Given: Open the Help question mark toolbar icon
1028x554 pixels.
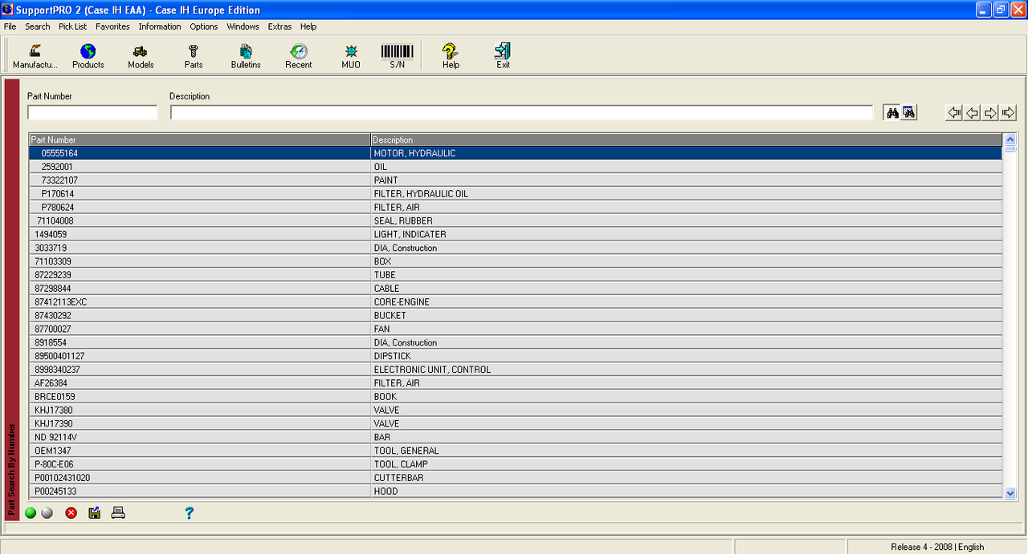Looking at the screenshot, I should coord(451,56).
